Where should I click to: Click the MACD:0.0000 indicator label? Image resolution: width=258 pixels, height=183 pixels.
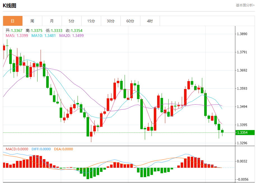[17, 149]
